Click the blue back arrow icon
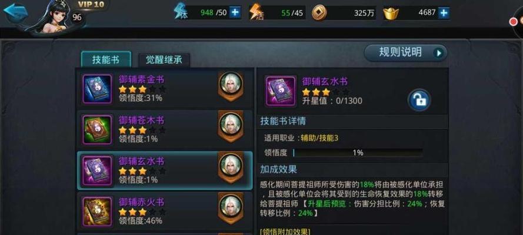The width and height of the screenshot is (523, 235). pyautogui.click(x=14, y=13)
